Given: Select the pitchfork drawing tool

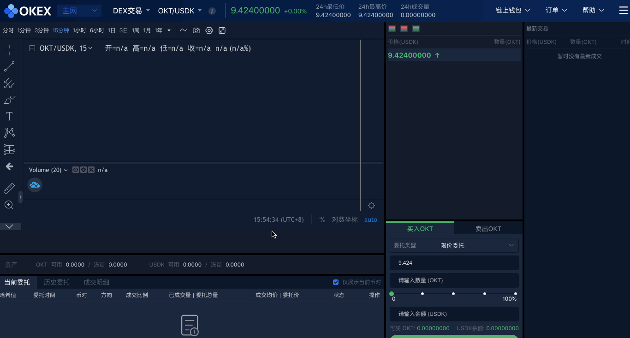Looking at the screenshot, I should click(x=9, y=83).
